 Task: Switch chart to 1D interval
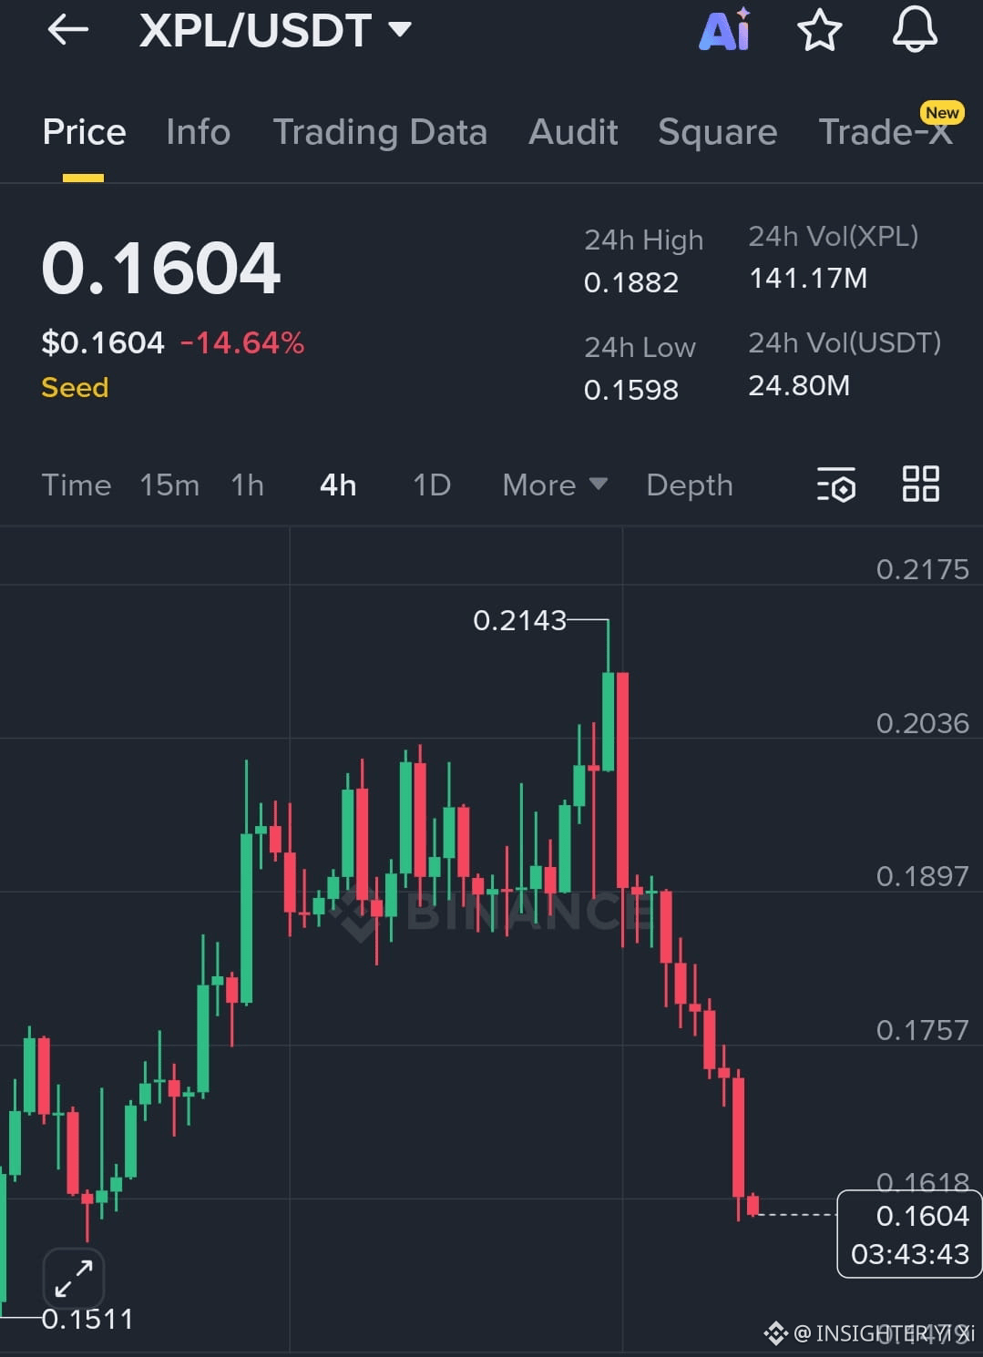(431, 485)
